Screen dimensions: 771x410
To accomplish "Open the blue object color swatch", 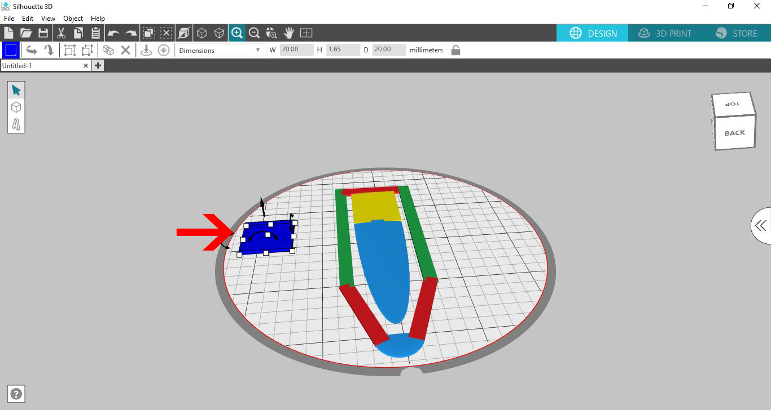I will [x=11, y=50].
